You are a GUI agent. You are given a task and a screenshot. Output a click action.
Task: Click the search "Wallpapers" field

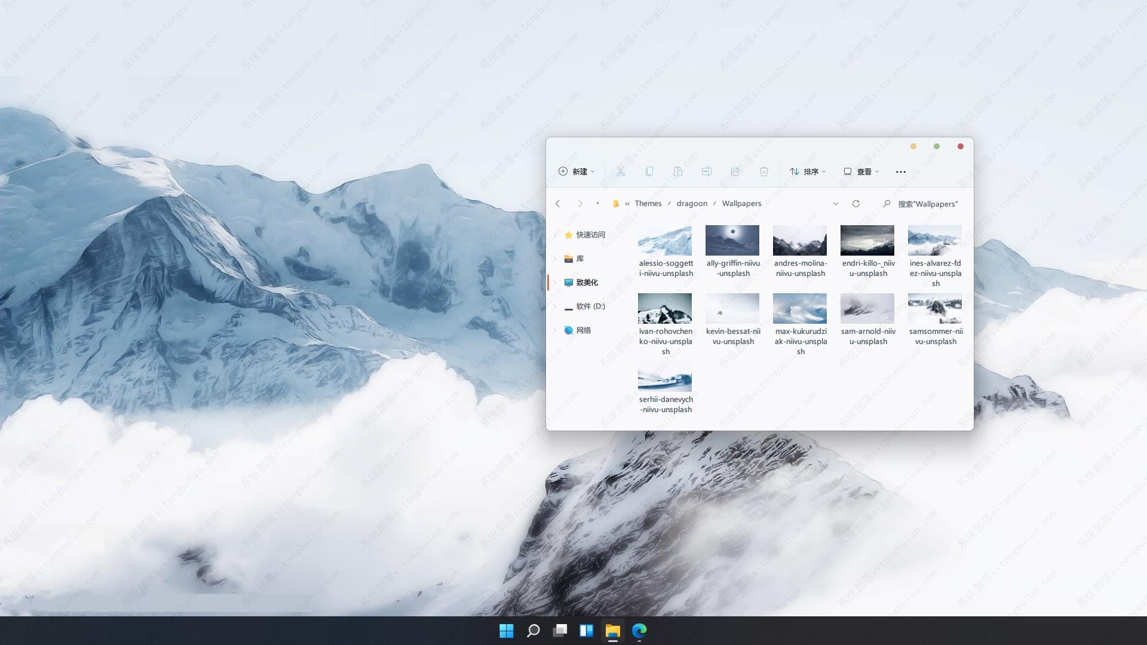928,204
